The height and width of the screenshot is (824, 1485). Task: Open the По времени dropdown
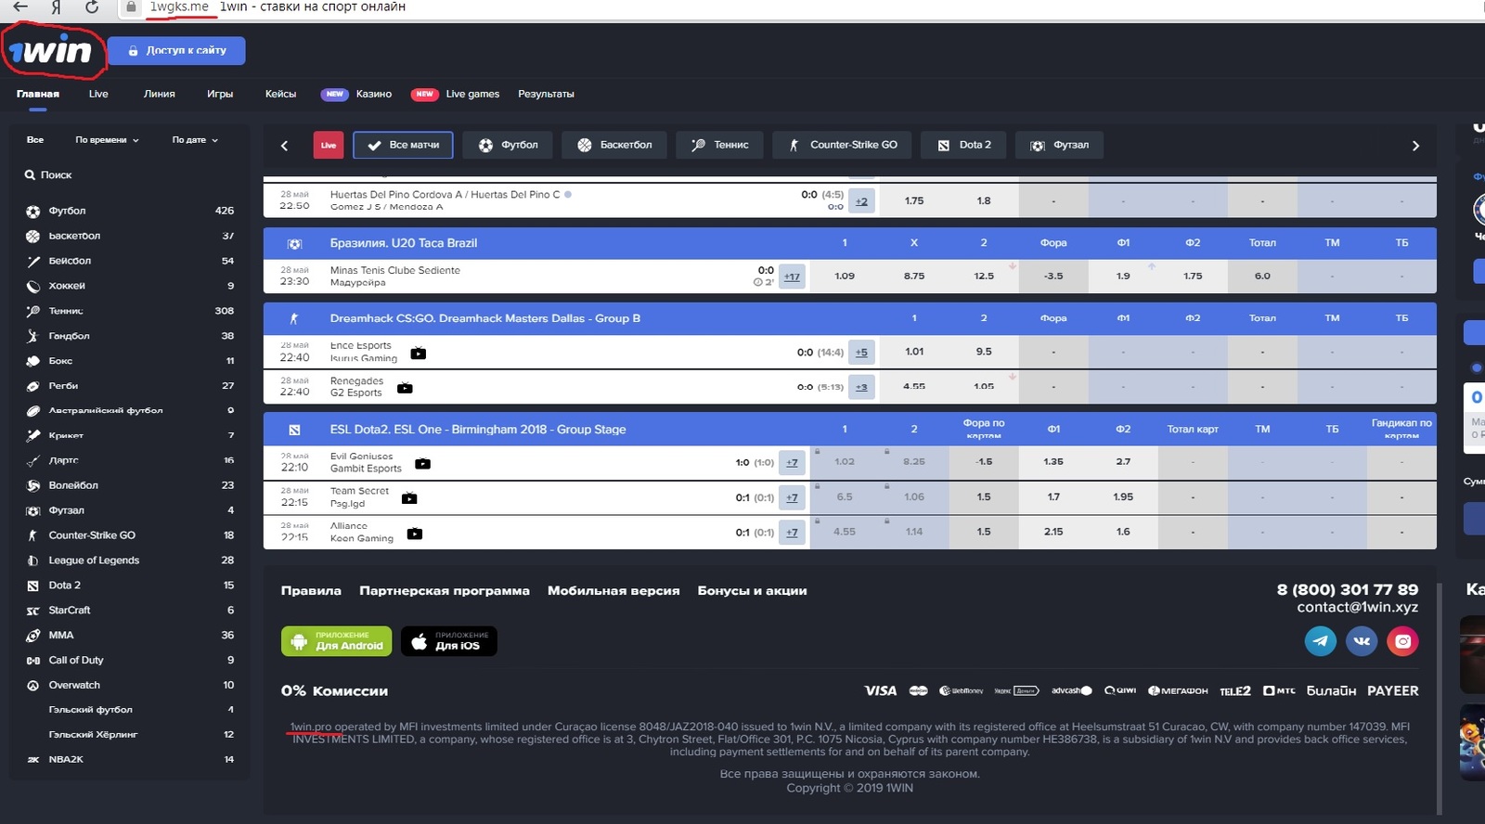click(107, 140)
